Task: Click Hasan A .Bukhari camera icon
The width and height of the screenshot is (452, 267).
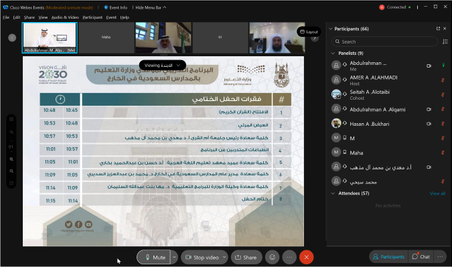Action: coord(429,124)
